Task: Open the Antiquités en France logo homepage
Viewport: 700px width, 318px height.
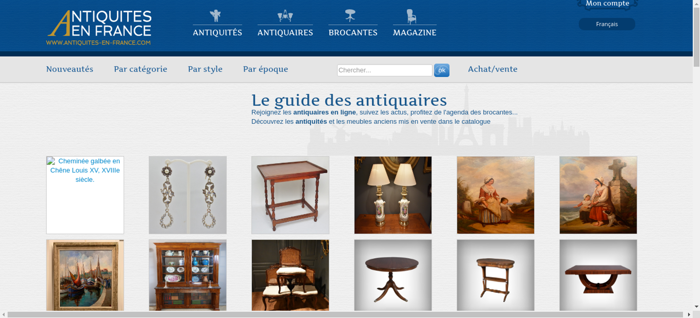Action: (x=99, y=28)
